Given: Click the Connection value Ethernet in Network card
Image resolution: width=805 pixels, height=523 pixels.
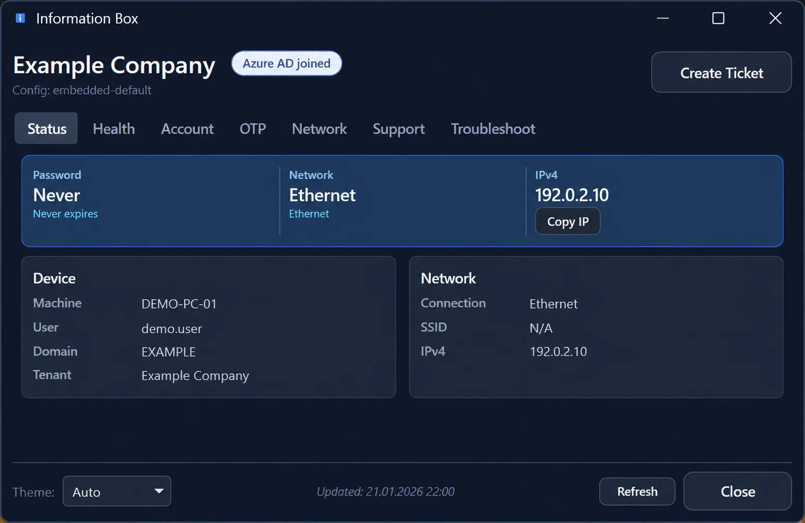Looking at the screenshot, I should [553, 304].
